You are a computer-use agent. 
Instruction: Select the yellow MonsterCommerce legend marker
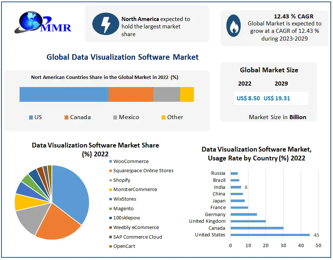(110, 190)
